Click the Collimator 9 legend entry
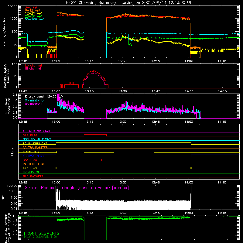The width and height of the screenshot is (243, 243). point(34,104)
